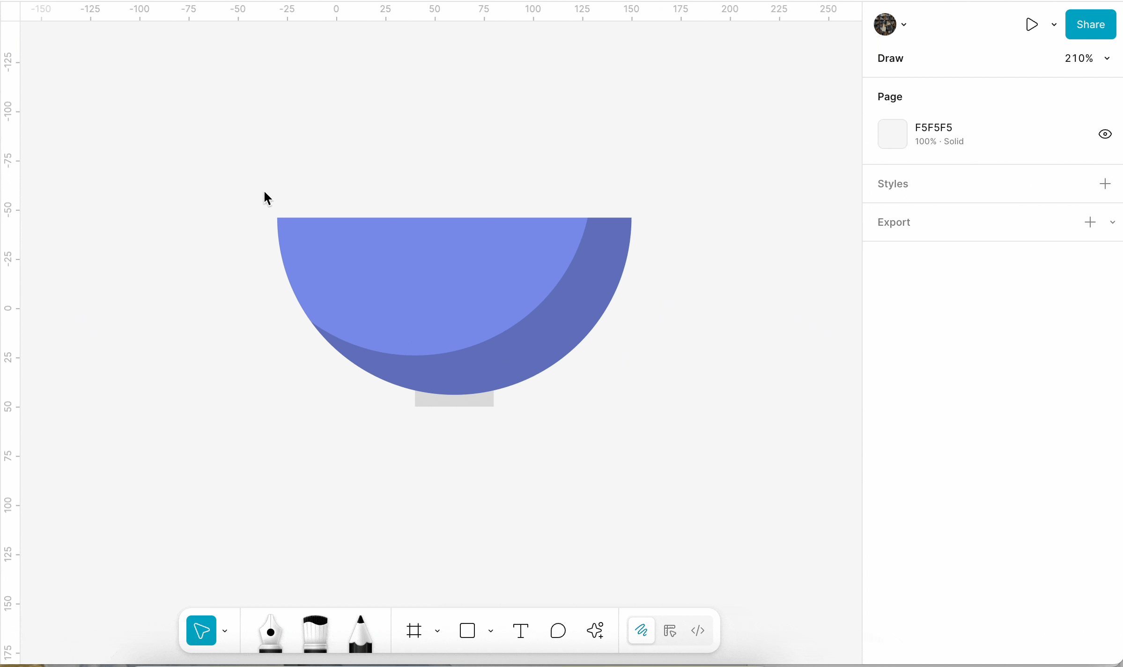Switch to Dev mode toggle
Screen dimensions: 1123x667
pos(698,630)
